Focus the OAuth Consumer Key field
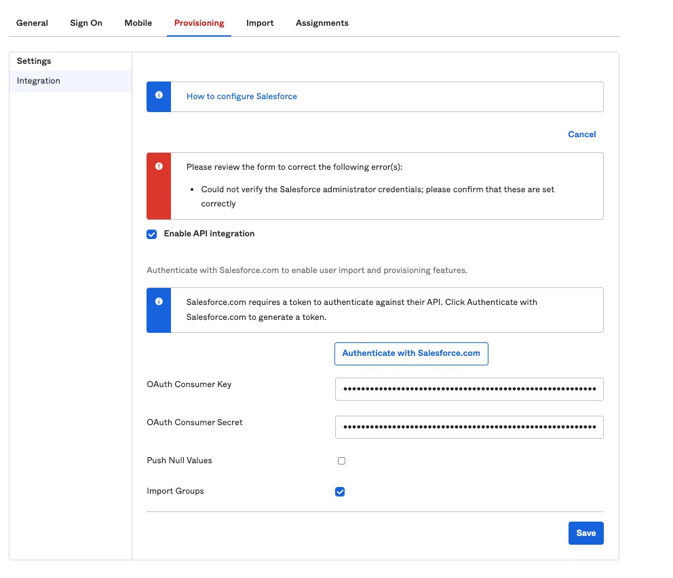This screenshot has width=673, height=578. [469, 389]
